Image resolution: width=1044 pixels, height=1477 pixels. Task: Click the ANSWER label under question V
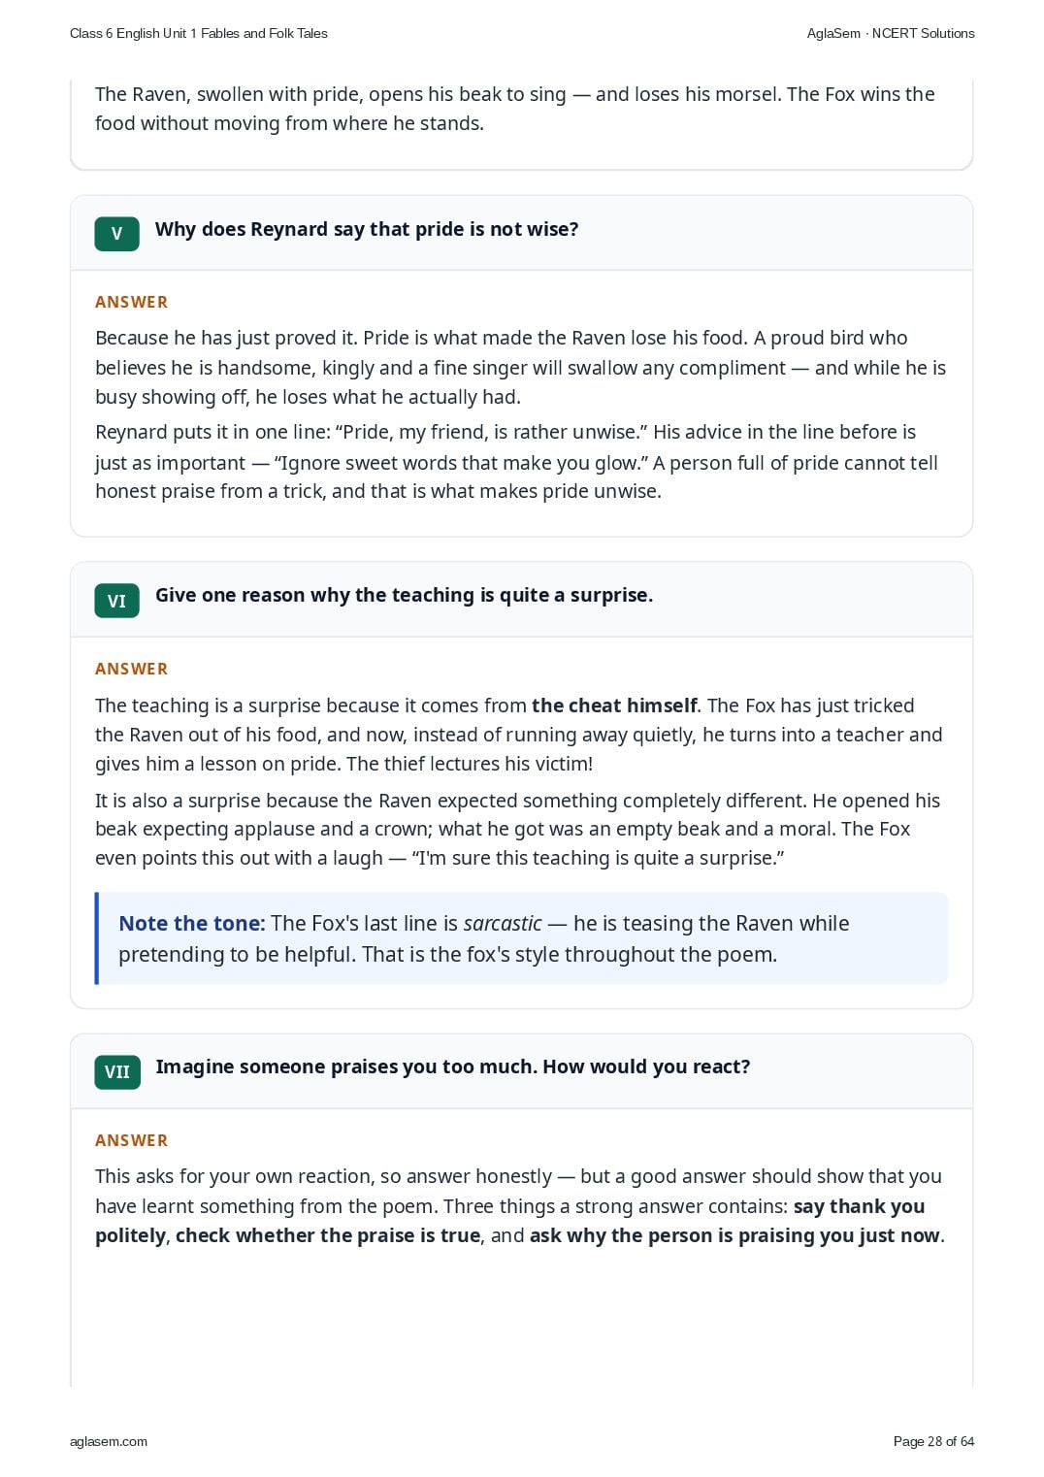point(131,302)
